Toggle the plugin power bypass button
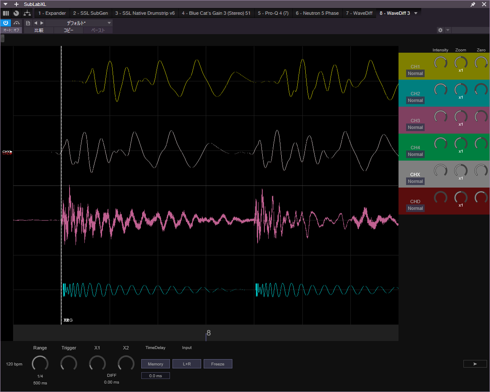Image resolution: width=490 pixels, height=392 pixels. pyautogui.click(x=5, y=23)
